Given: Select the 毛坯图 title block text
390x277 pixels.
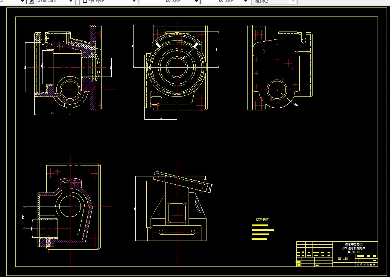Looking at the screenshot, I should pyautogui.click(x=354, y=252).
